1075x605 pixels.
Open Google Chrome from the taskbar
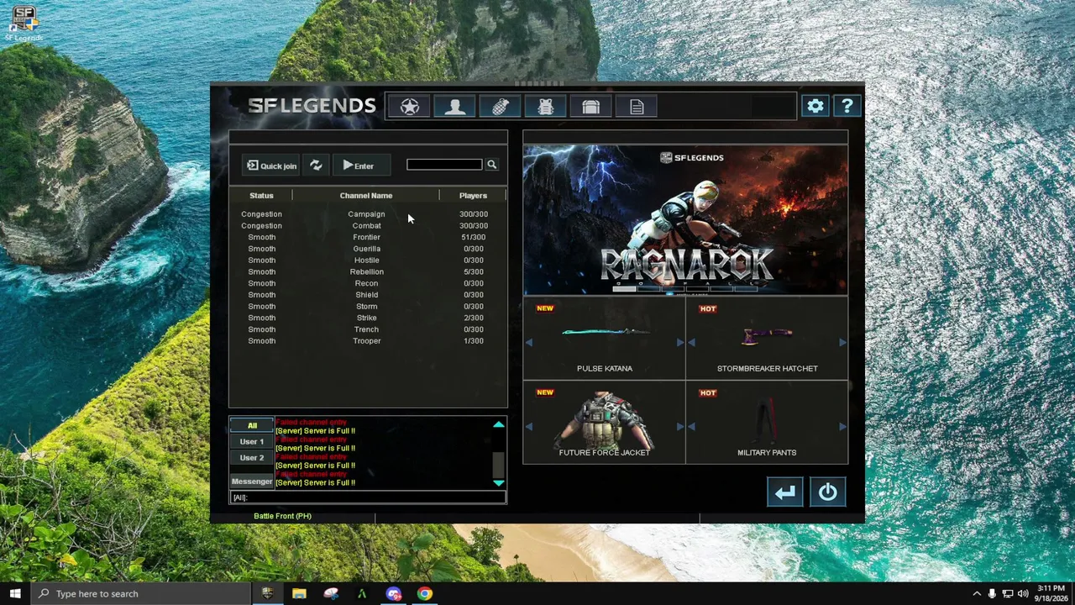[425, 593]
